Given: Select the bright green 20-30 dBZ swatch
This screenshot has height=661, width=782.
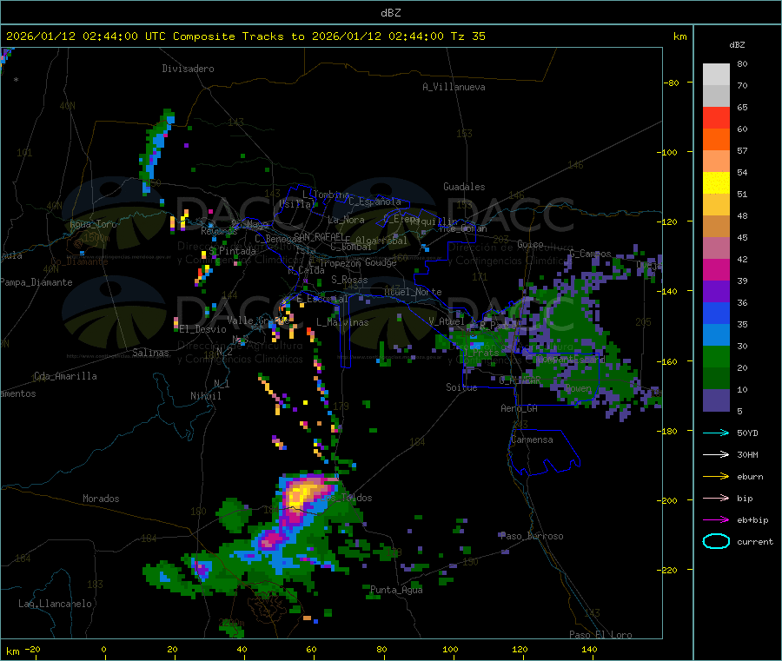Looking at the screenshot, I should click(x=716, y=357).
